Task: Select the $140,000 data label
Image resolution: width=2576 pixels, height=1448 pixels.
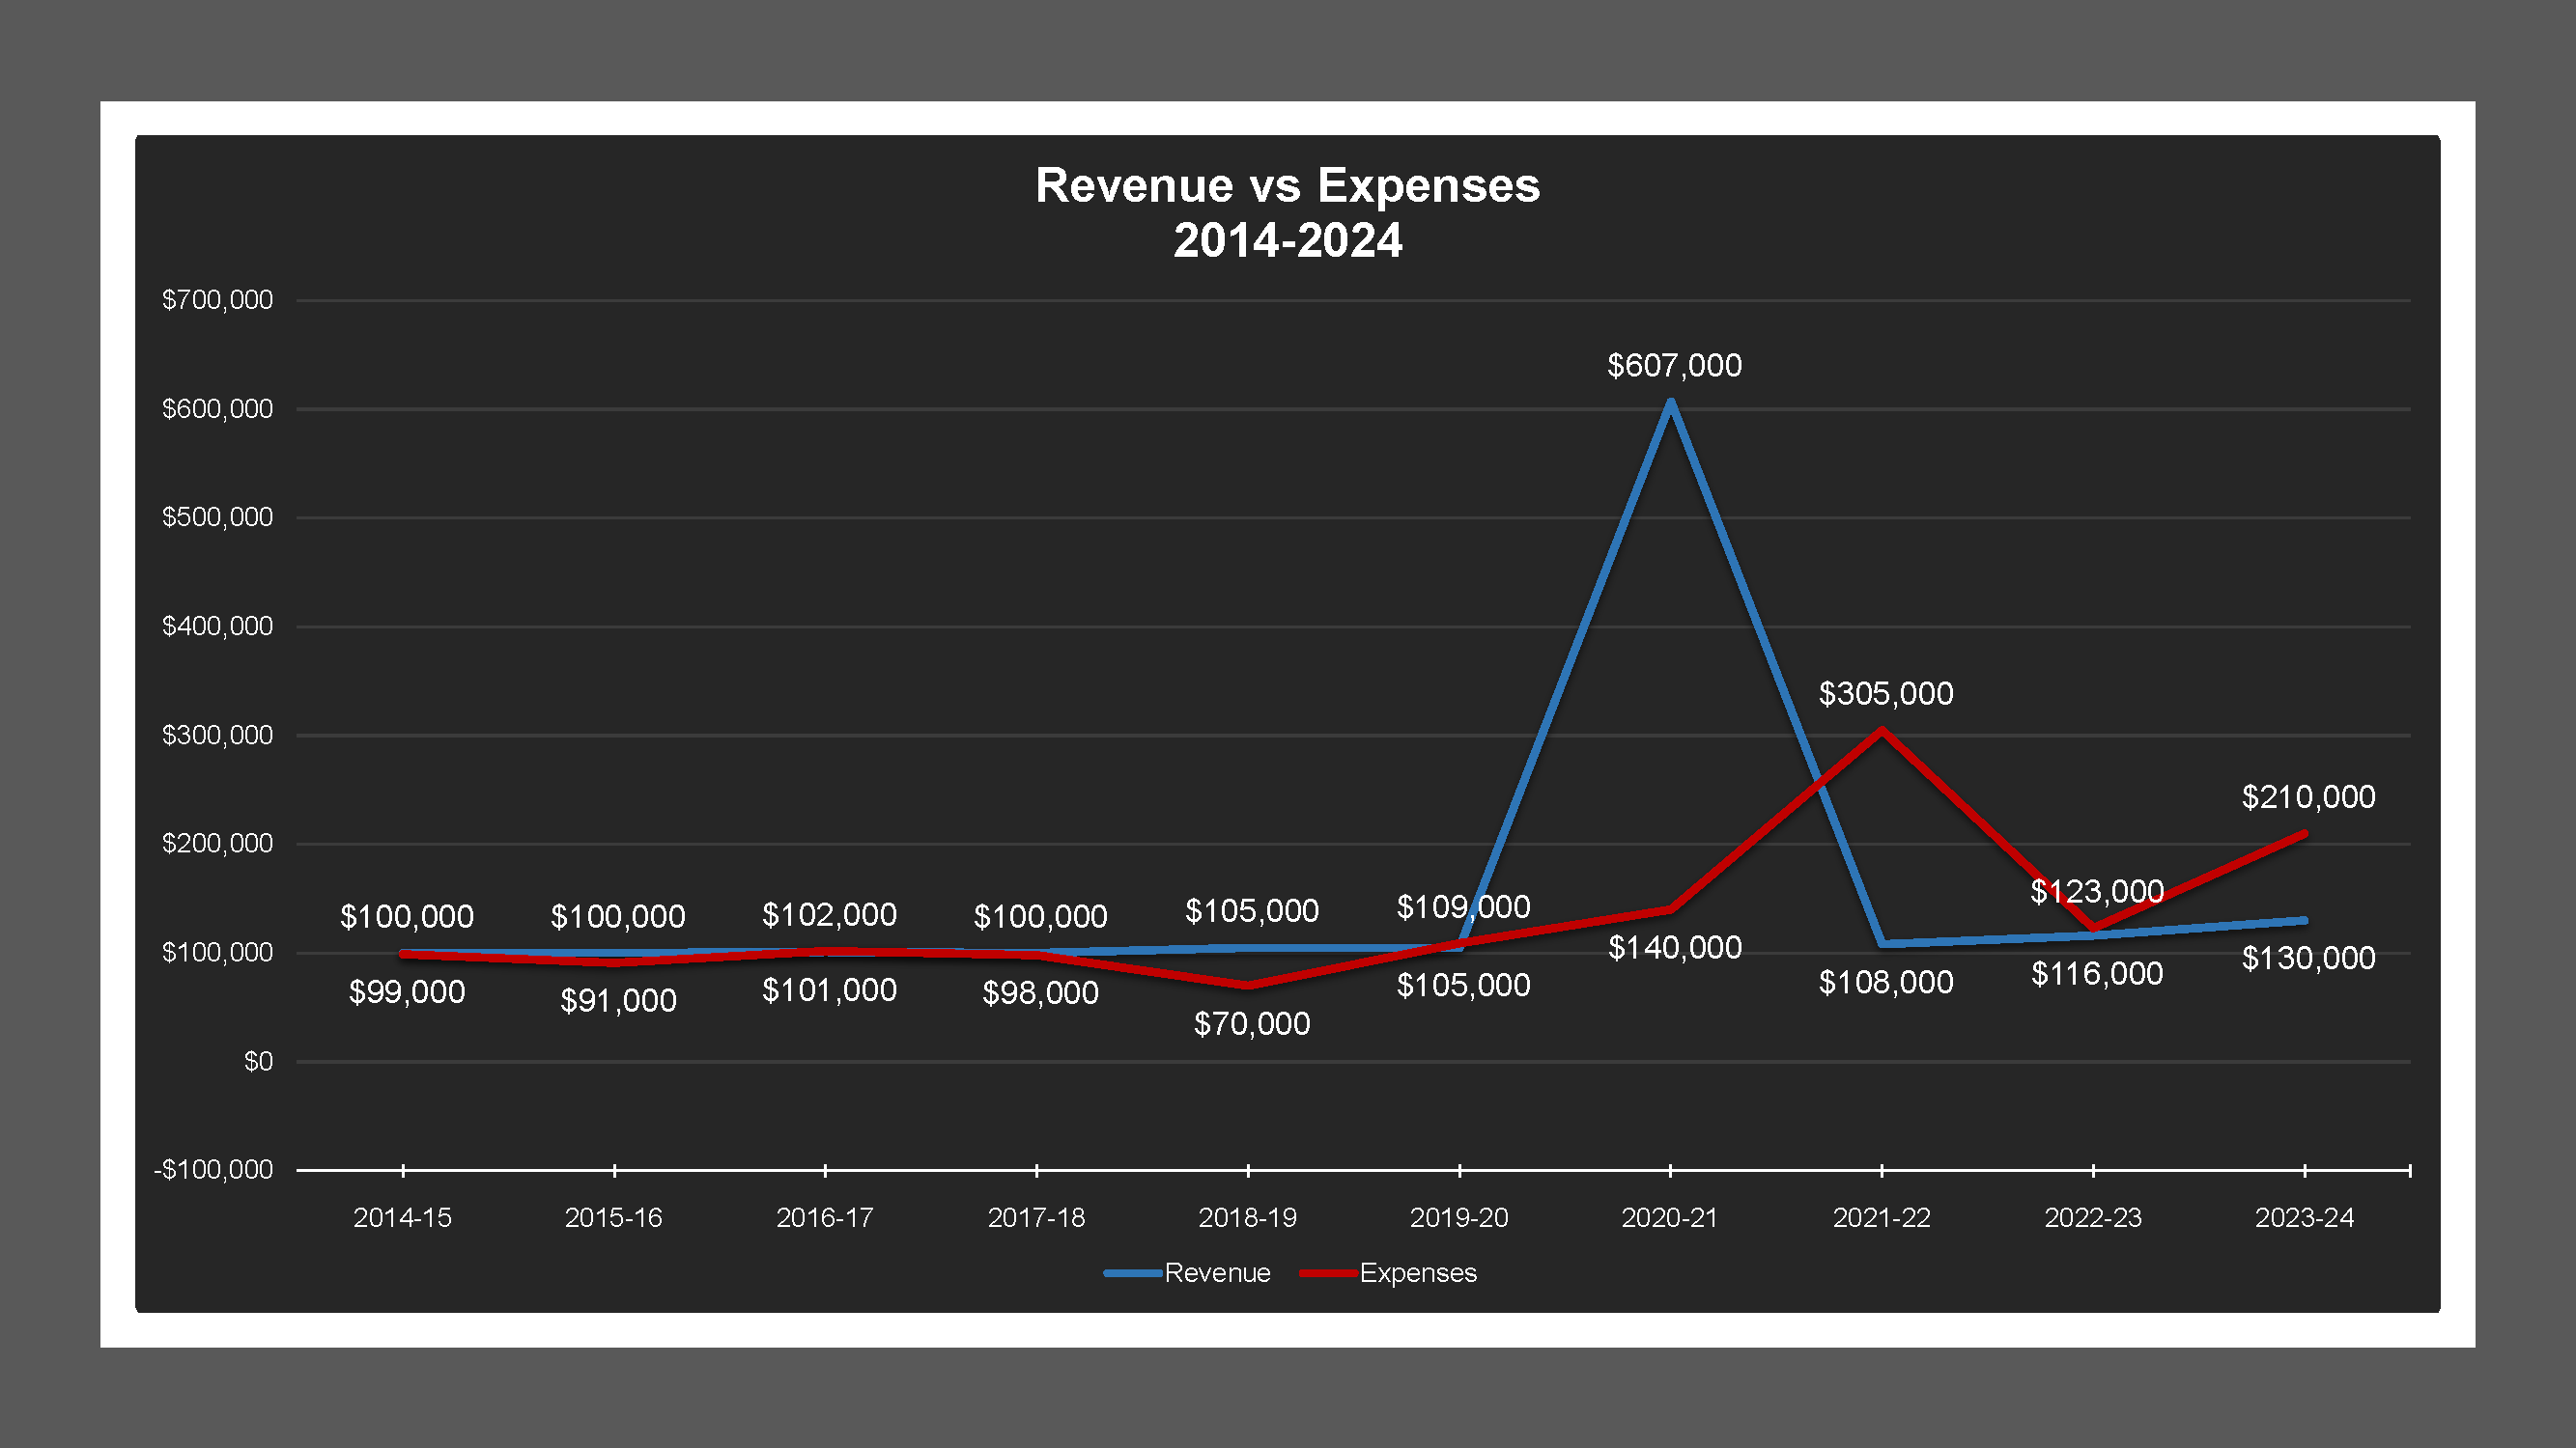Action: click(x=1675, y=947)
